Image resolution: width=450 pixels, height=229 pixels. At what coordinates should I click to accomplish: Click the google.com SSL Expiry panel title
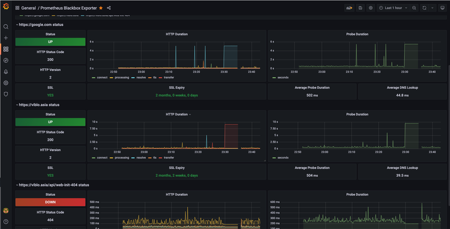click(x=177, y=88)
